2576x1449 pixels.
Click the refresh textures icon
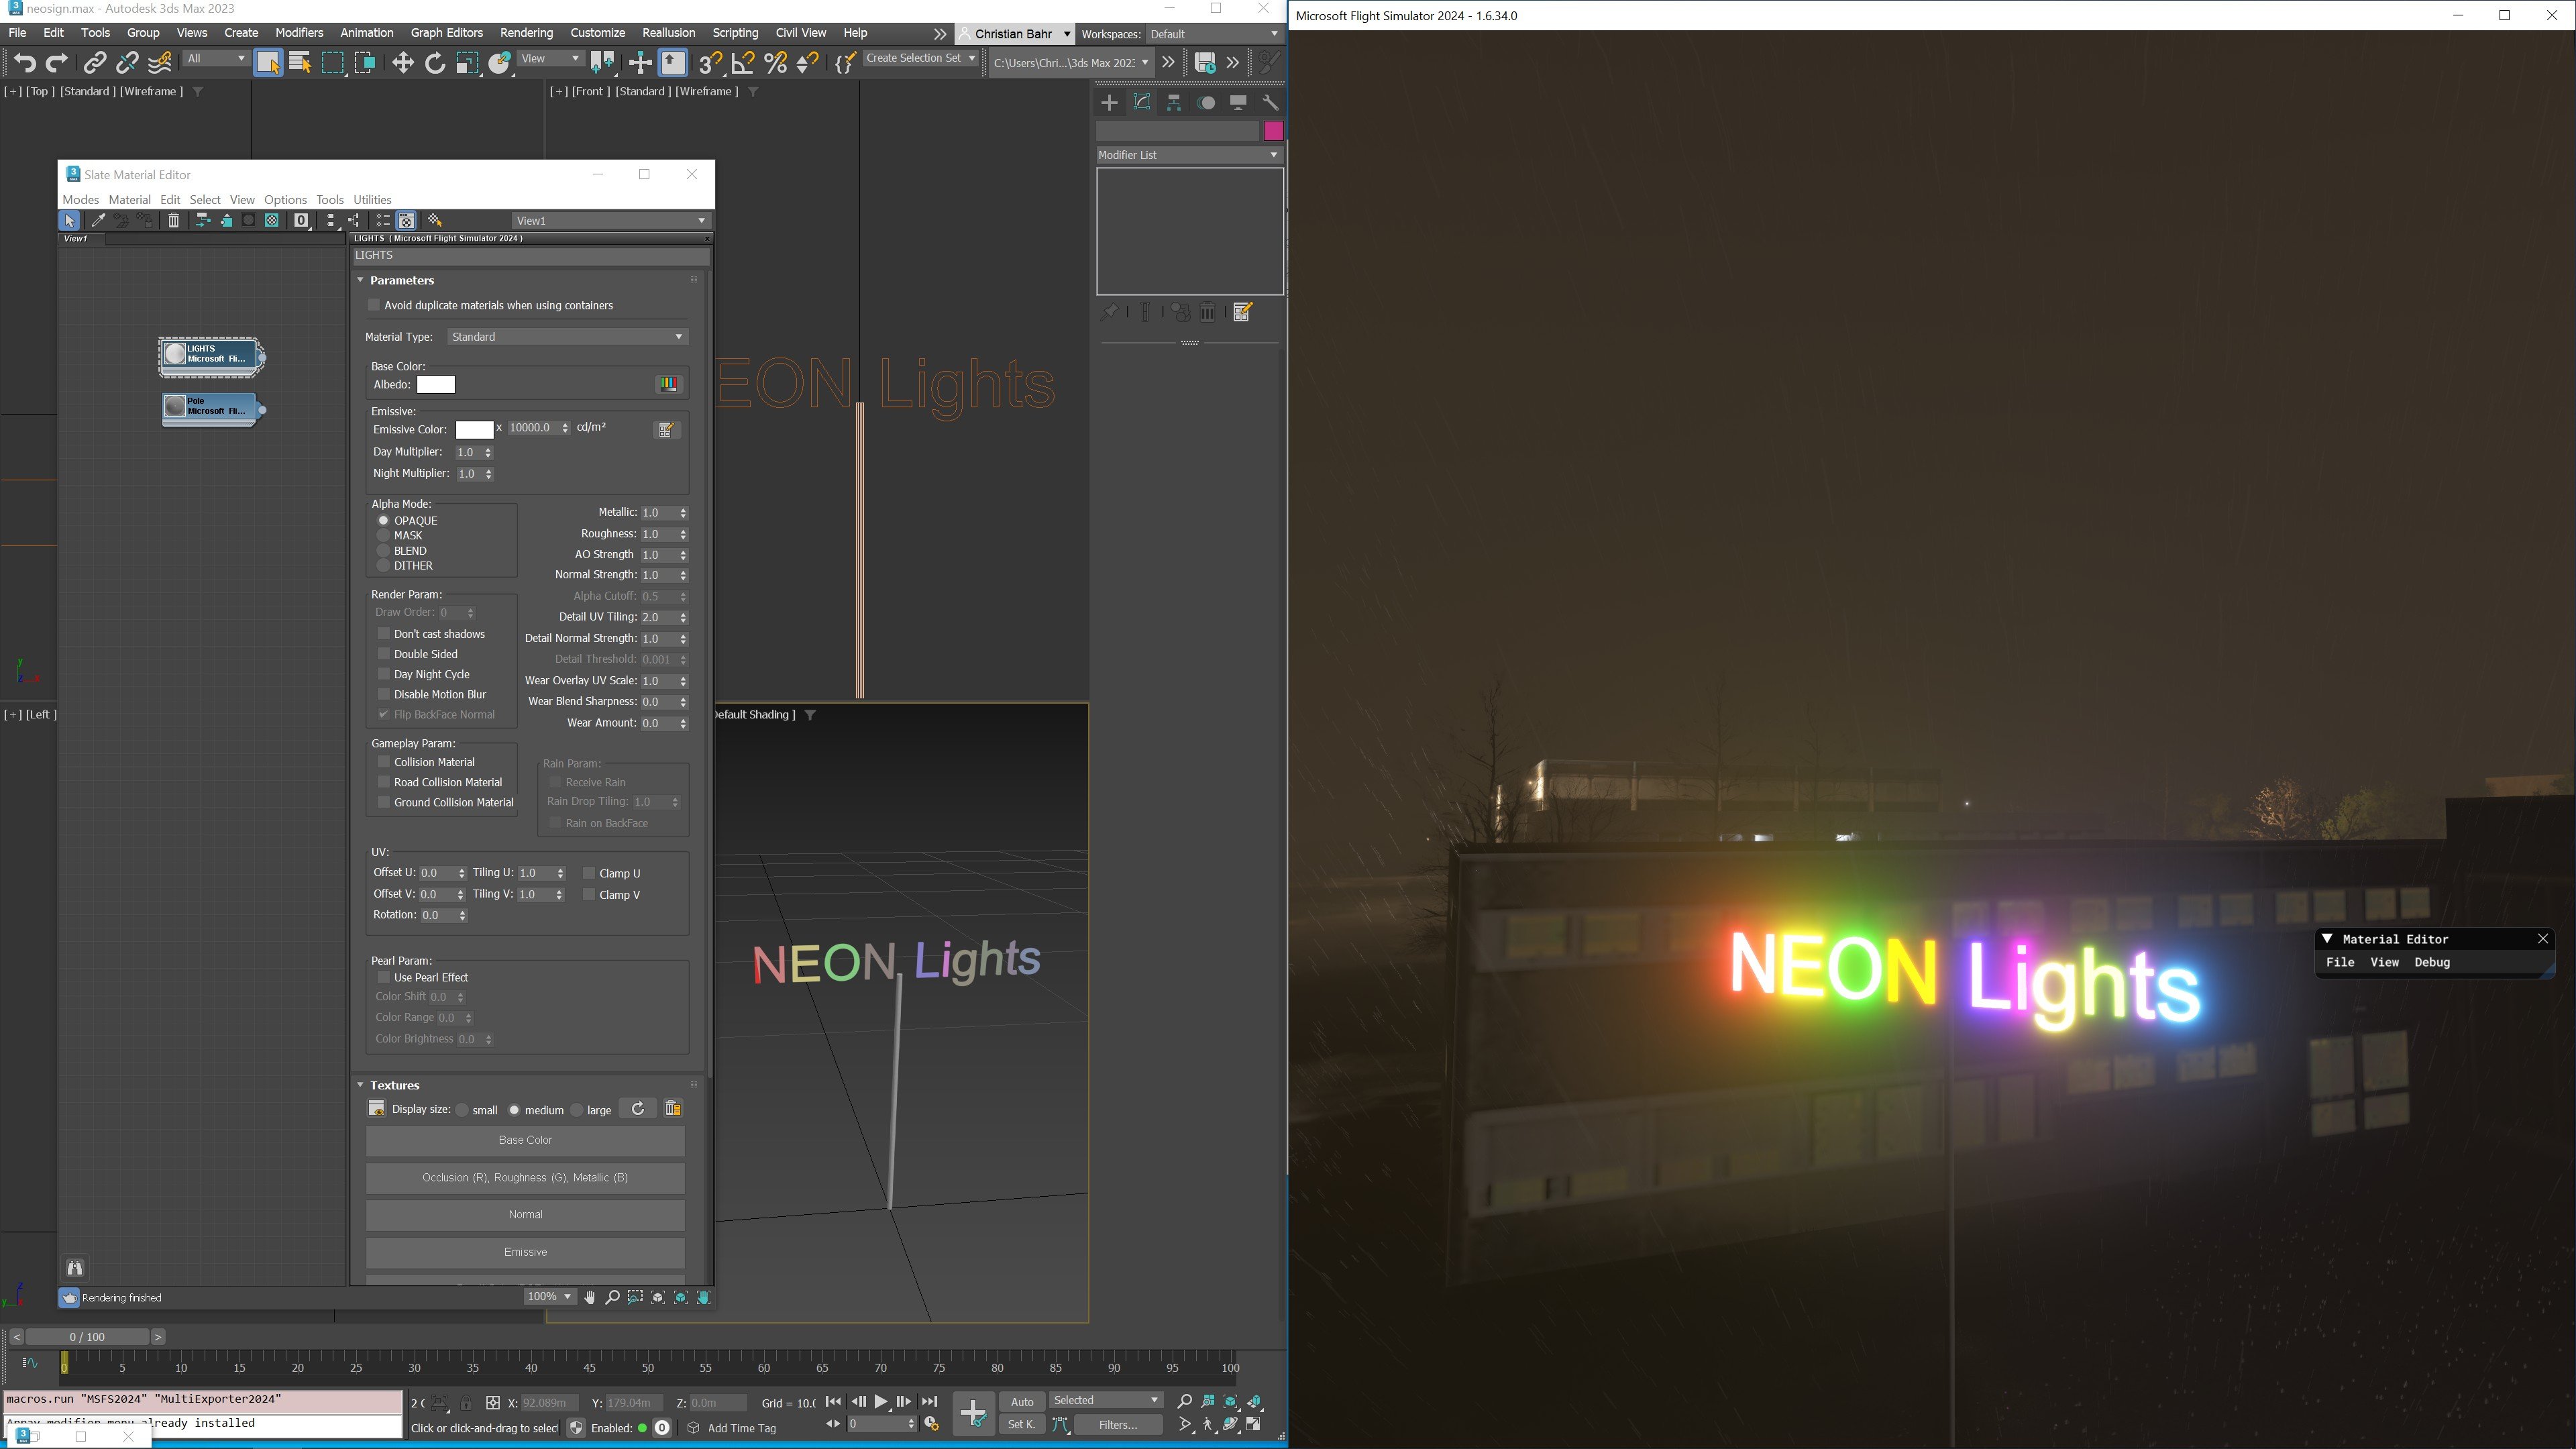638,1108
